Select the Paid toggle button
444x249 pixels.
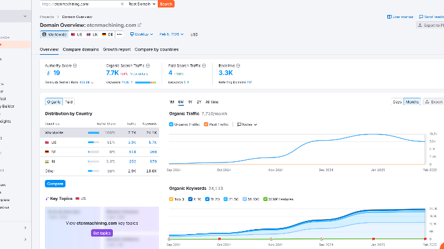tap(69, 101)
